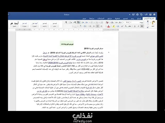Print the document using the printer icon
Image resolution: width=165 pixels, height=123 pixels.
tap(137, 14)
